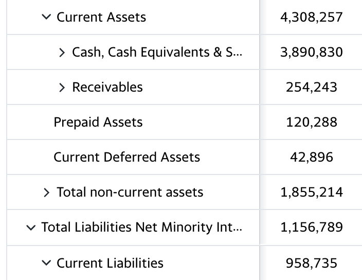The image size is (362, 280).
Task: Select the Current Deferred Assets label
Action: [x=126, y=157]
